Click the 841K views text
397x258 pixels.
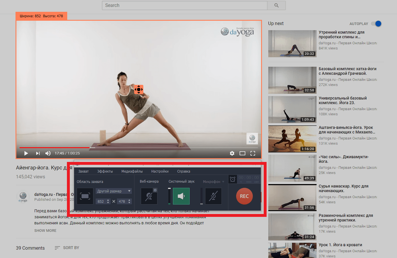tap(328, 48)
